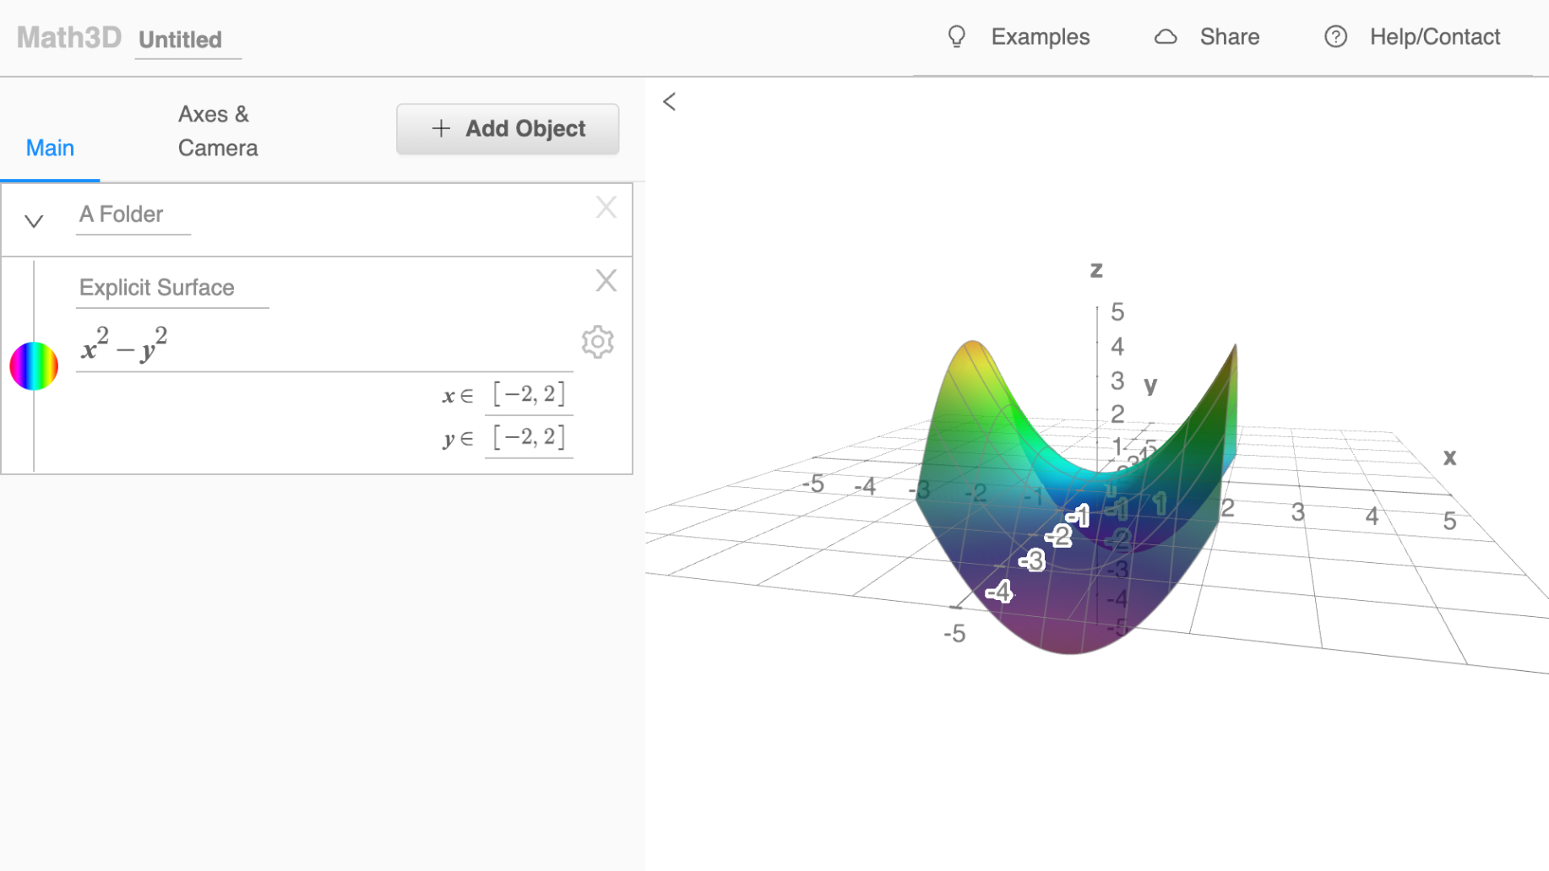Click the Share button
The width and height of the screenshot is (1549, 871).
(1229, 37)
